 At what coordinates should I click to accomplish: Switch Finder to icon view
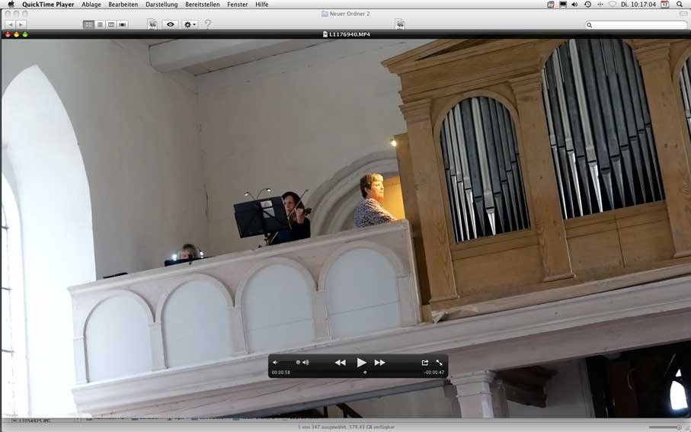point(88,24)
